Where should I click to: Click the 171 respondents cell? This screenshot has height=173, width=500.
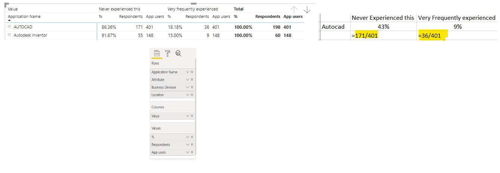pos(139,27)
